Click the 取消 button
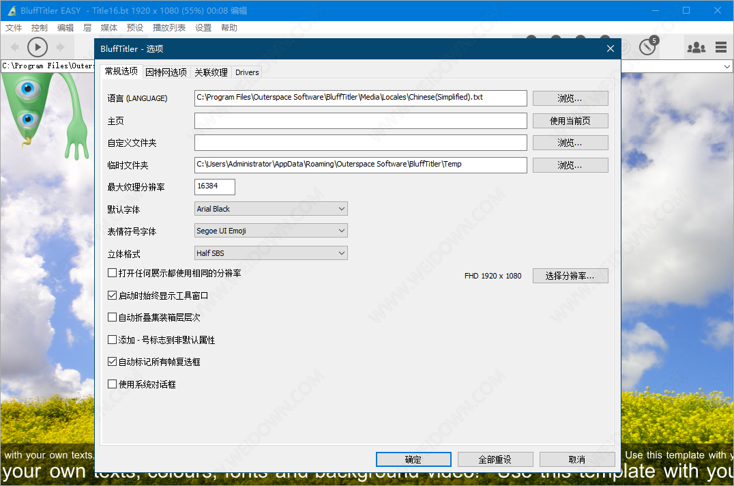Screen dimensions: 734x486 pos(577,459)
